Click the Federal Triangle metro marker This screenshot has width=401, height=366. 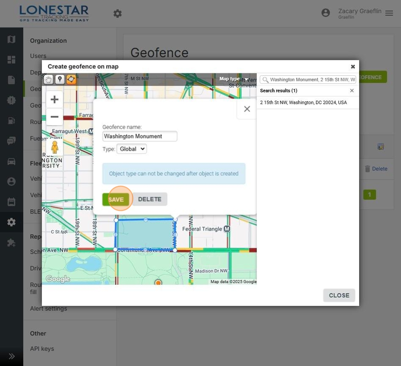227,228
